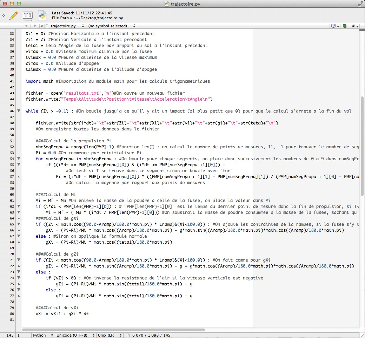Collapse the while loop fold triangle on line 46
This screenshot has height=338, width=365.
pyautogui.click(x=19, y=111)
